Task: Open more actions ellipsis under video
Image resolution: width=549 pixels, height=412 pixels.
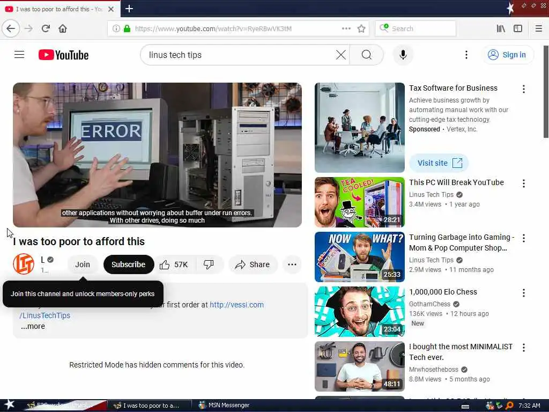Action: point(292,264)
